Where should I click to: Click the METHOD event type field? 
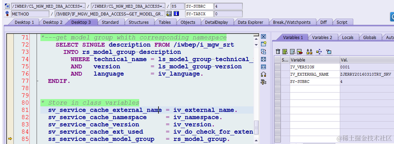30,14
